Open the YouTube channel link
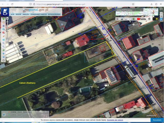The image size is (164, 123). pyautogui.click(x=141, y=19)
